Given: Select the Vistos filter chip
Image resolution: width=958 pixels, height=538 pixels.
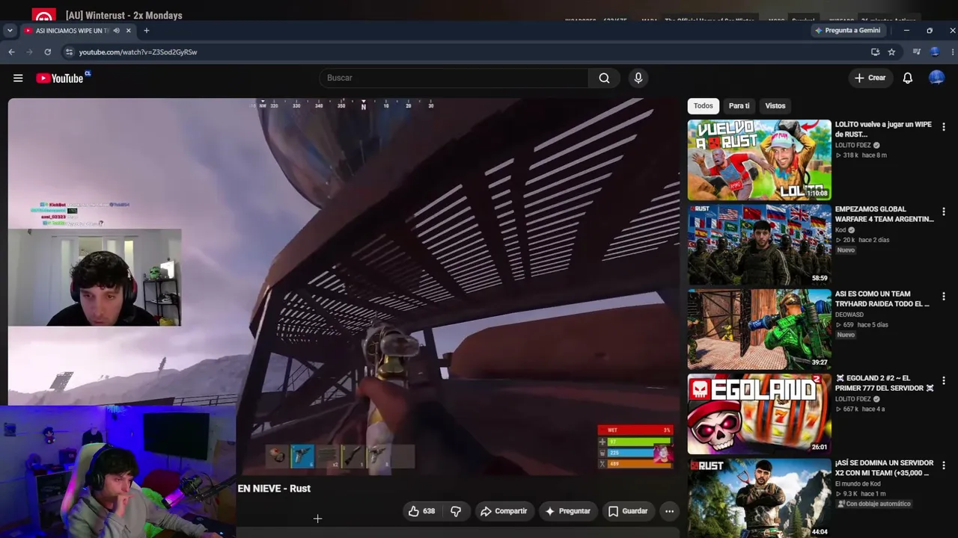Looking at the screenshot, I should pyautogui.click(x=775, y=106).
